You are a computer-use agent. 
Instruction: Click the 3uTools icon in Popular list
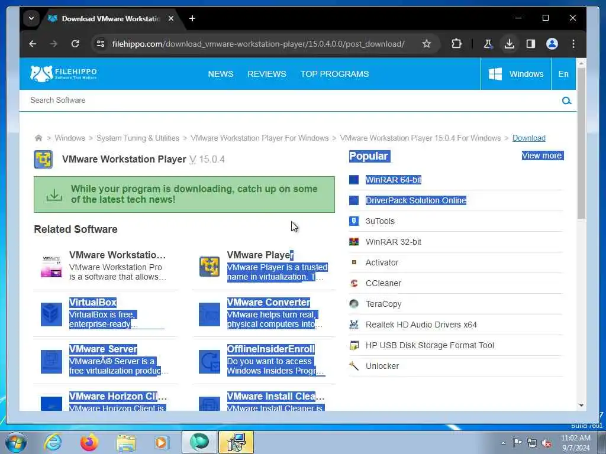(x=354, y=221)
